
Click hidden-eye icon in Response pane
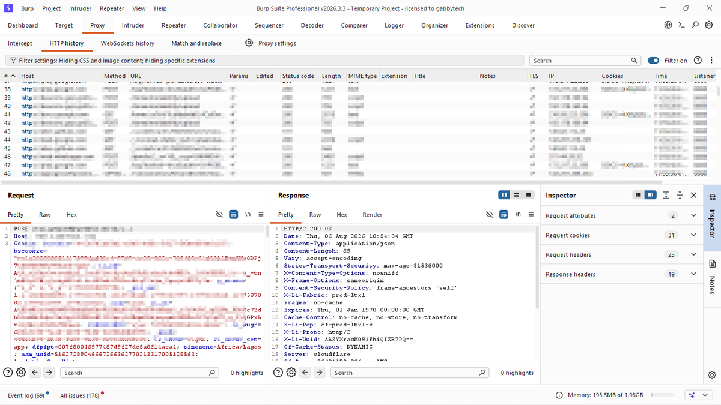click(x=490, y=214)
